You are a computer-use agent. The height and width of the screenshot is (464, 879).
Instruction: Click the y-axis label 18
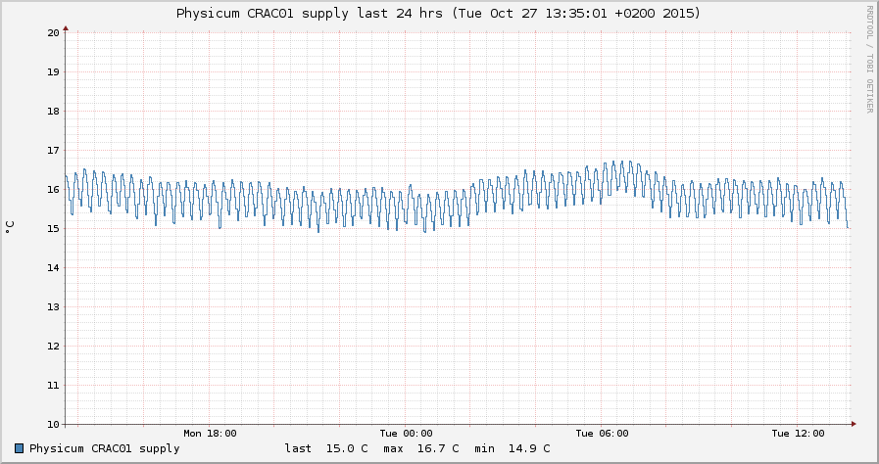(53, 111)
